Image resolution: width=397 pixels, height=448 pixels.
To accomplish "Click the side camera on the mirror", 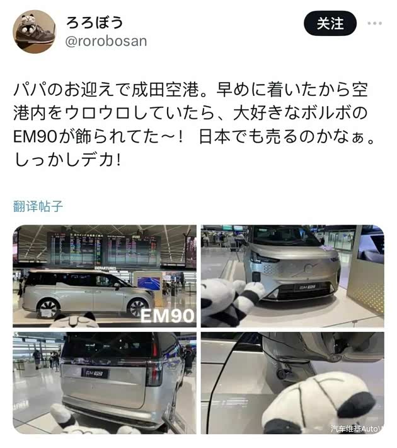I will click(x=282, y=374).
